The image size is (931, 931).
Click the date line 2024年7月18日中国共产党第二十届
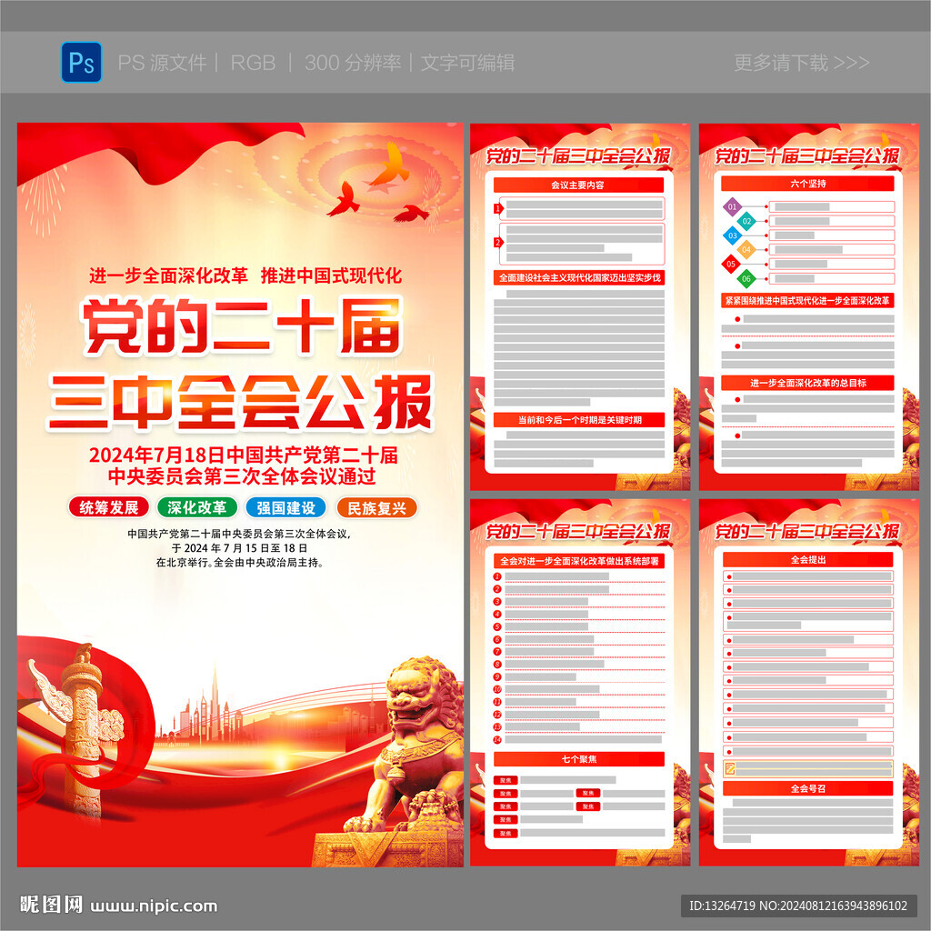[243, 455]
